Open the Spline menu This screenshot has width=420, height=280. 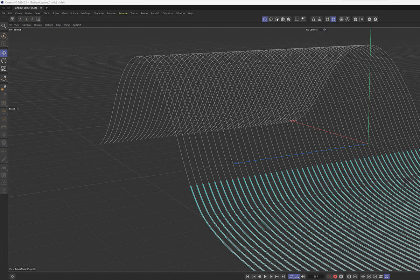56,13
